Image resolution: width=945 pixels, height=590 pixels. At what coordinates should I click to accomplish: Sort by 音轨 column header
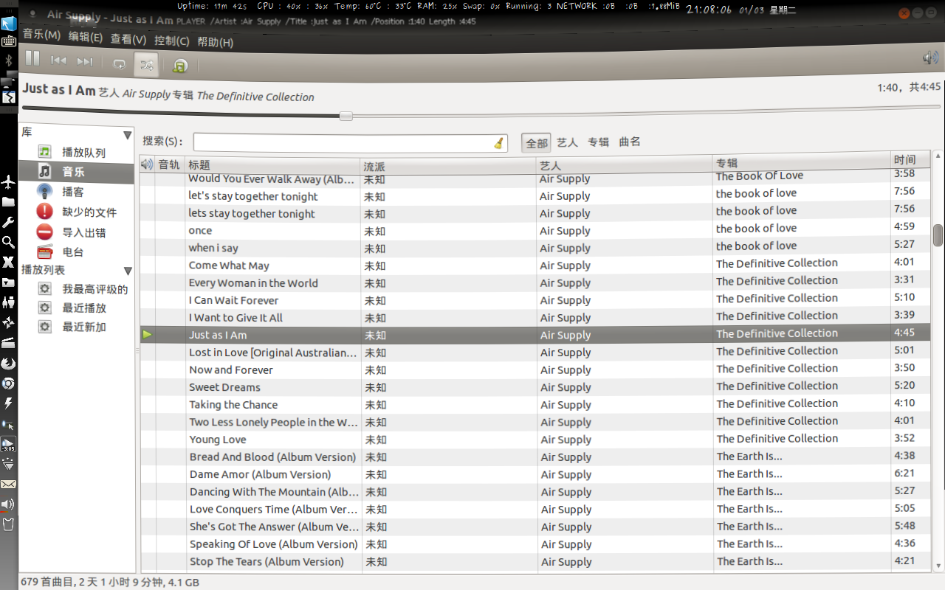[x=170, y=164]
